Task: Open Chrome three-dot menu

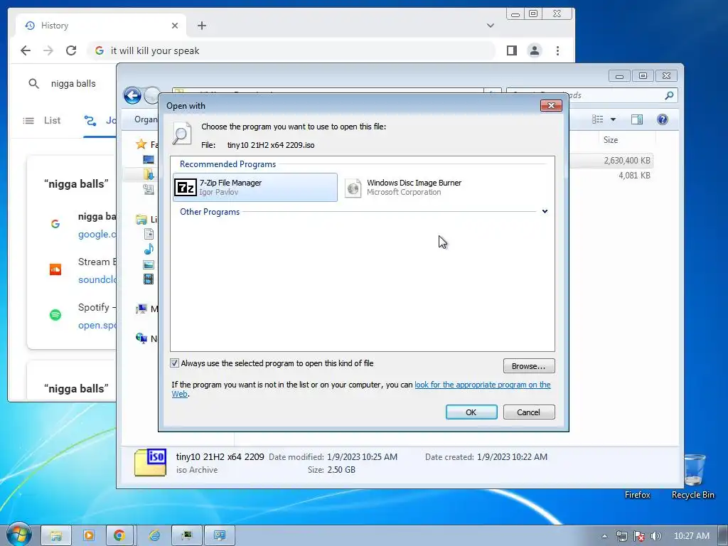Action: coord(557,50)
